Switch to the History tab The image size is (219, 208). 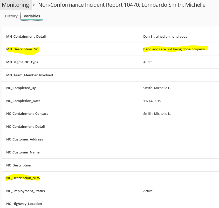coord(11,16)
